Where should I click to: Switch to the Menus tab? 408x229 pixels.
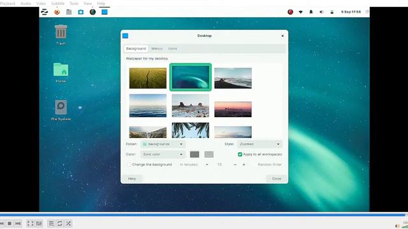157,48
